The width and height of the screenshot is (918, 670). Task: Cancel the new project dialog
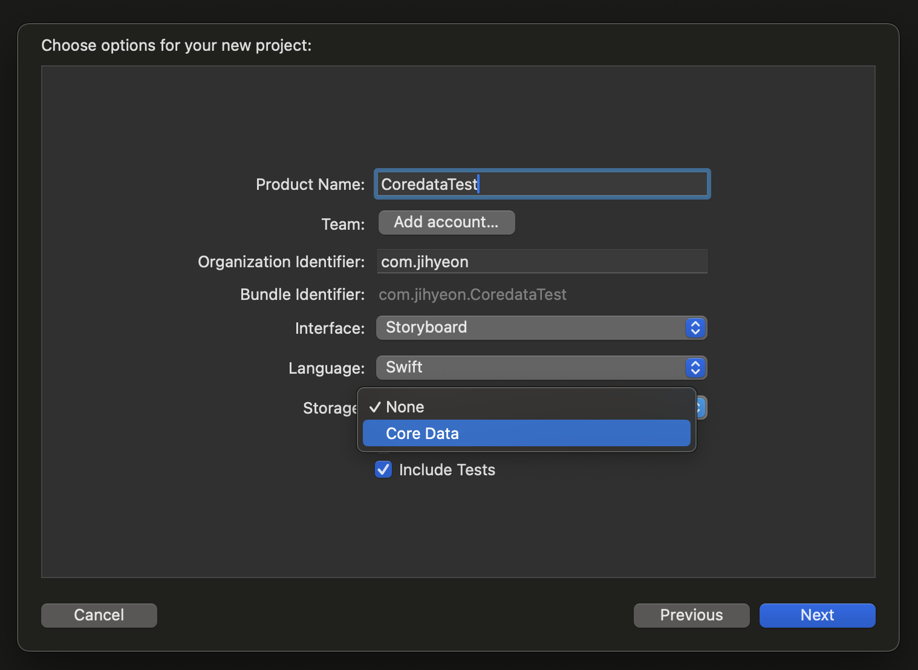click(x=99, y=615)
